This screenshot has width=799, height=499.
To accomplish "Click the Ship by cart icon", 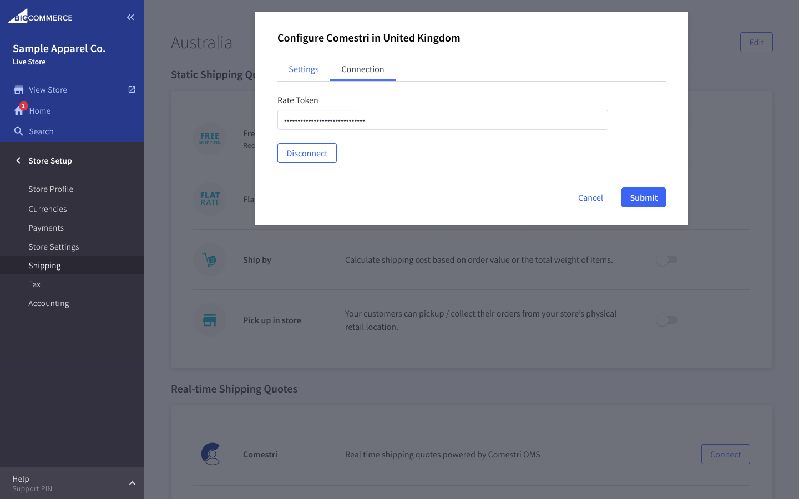I will (x=210, y=259).
